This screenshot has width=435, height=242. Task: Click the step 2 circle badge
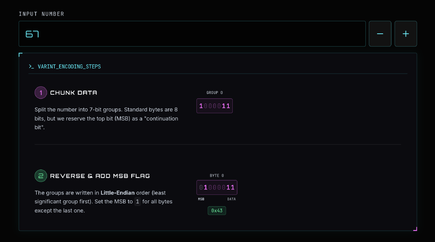click(41, 176)
